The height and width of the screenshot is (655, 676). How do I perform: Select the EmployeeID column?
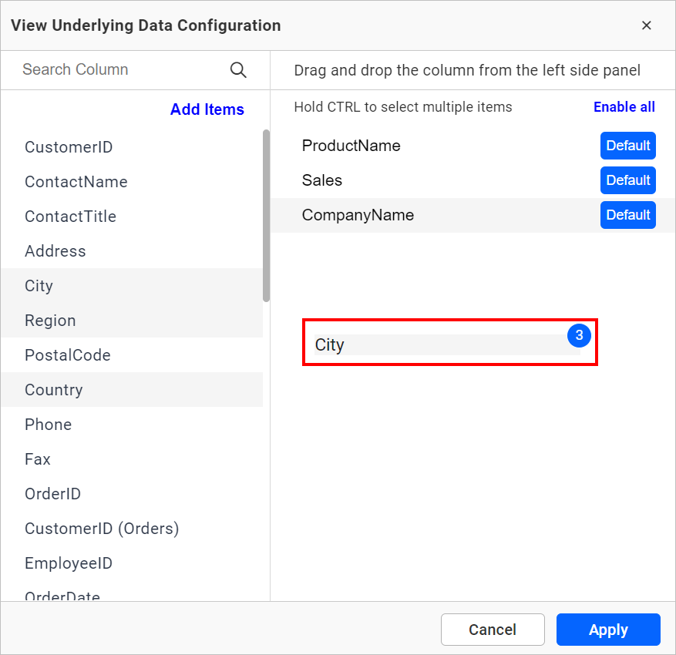(68, 563)
